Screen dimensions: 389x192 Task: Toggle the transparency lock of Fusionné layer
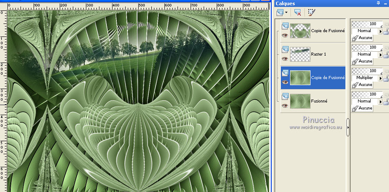tap(386, 102)
